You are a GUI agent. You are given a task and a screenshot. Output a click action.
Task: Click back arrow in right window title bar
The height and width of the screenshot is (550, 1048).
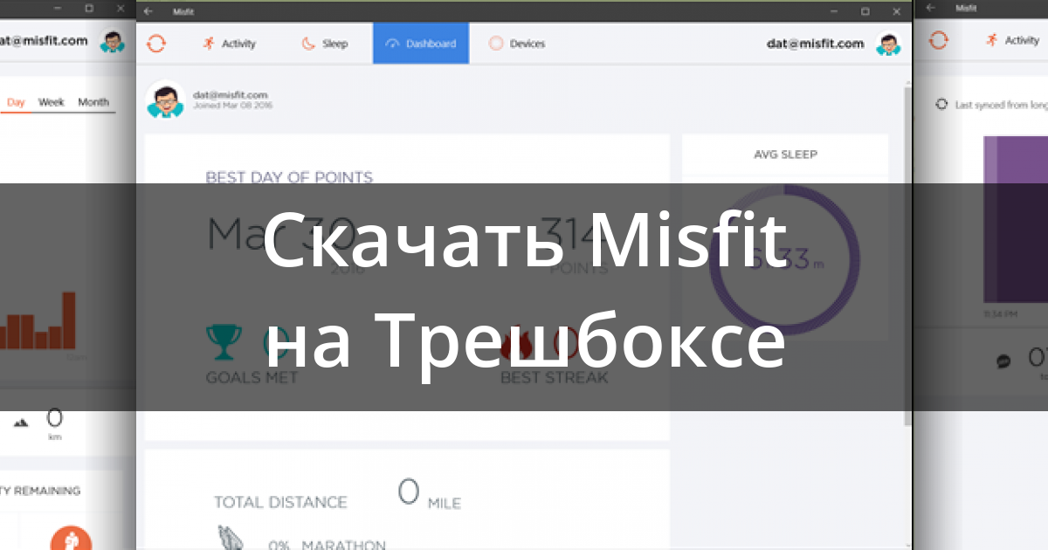(931, 8)
